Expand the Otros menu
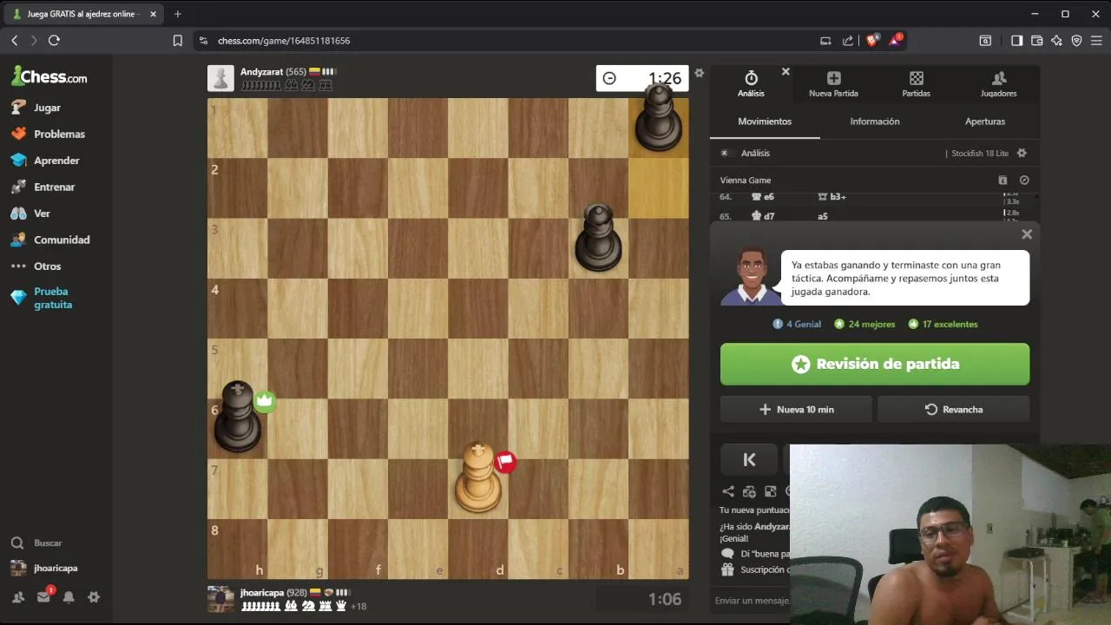The image size is (1111, 625). click(36, 266)
